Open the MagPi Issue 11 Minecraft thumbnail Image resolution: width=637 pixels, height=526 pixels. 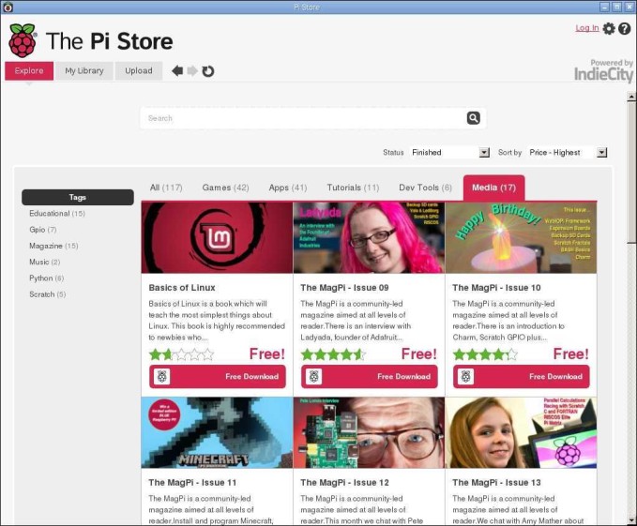(x=217, y=432)
